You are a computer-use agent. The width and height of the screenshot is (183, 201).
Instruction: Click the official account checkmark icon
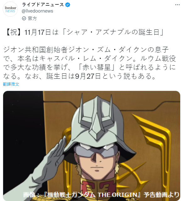[x=24, y=18]
